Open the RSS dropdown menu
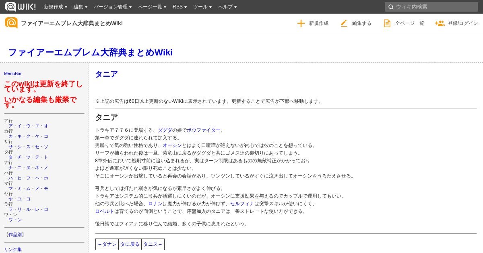The height and width of the screenshot is (253, 483). [180, 7]
